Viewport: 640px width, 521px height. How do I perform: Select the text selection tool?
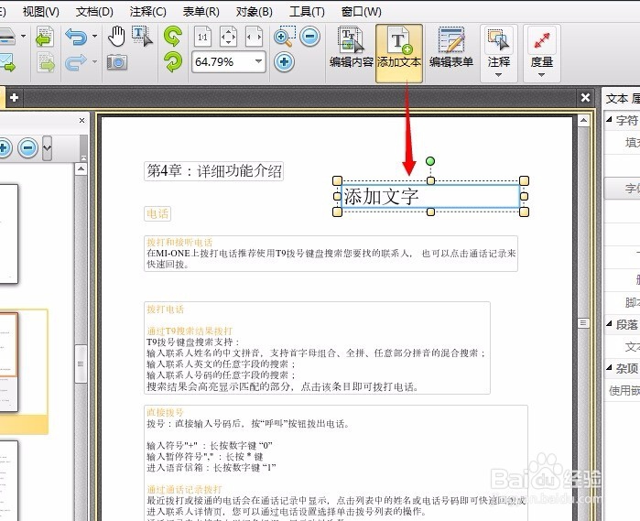142,37
